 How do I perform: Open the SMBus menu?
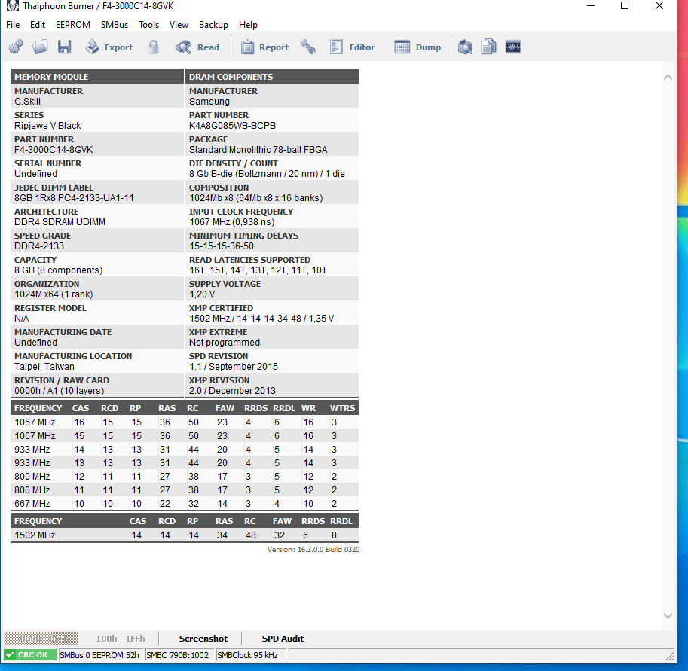[x=114, y=25]
